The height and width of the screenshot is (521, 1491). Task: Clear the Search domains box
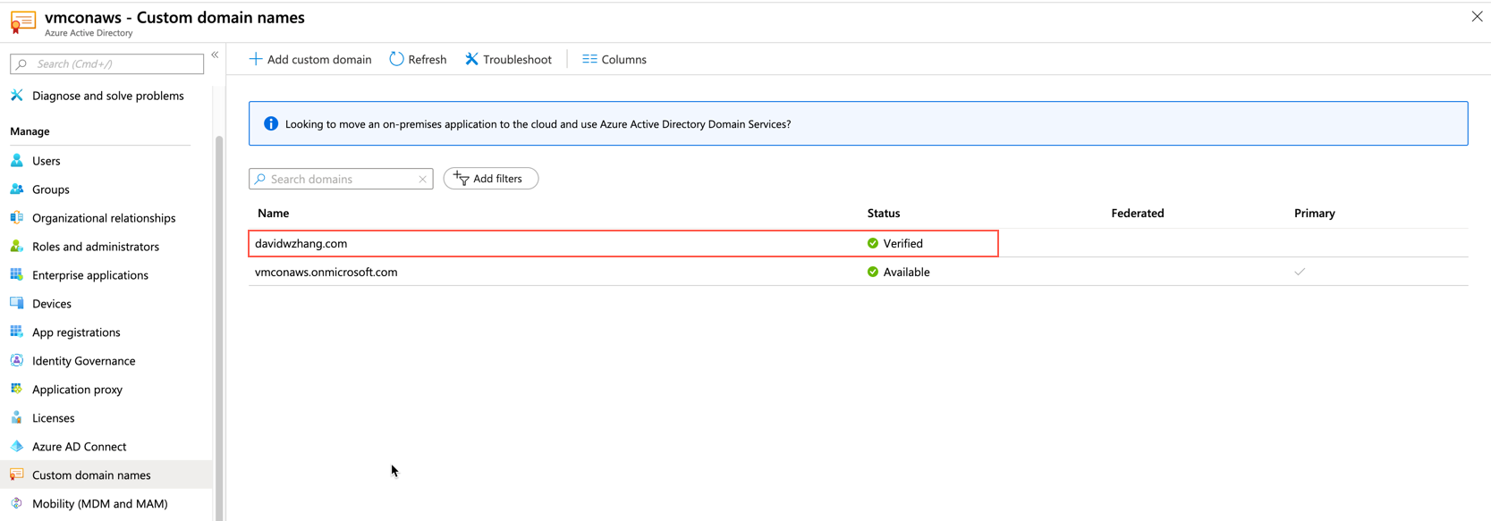tap(422, 180)
